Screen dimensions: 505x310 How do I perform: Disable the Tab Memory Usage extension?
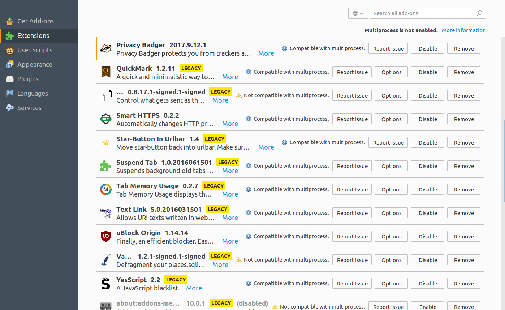point(428,190)
